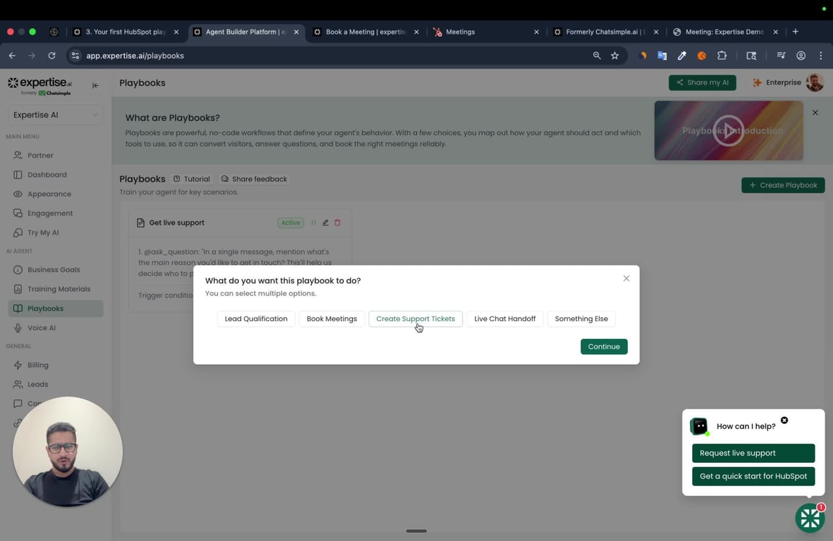Click the chat bot avatar icon

coord(698,425)
